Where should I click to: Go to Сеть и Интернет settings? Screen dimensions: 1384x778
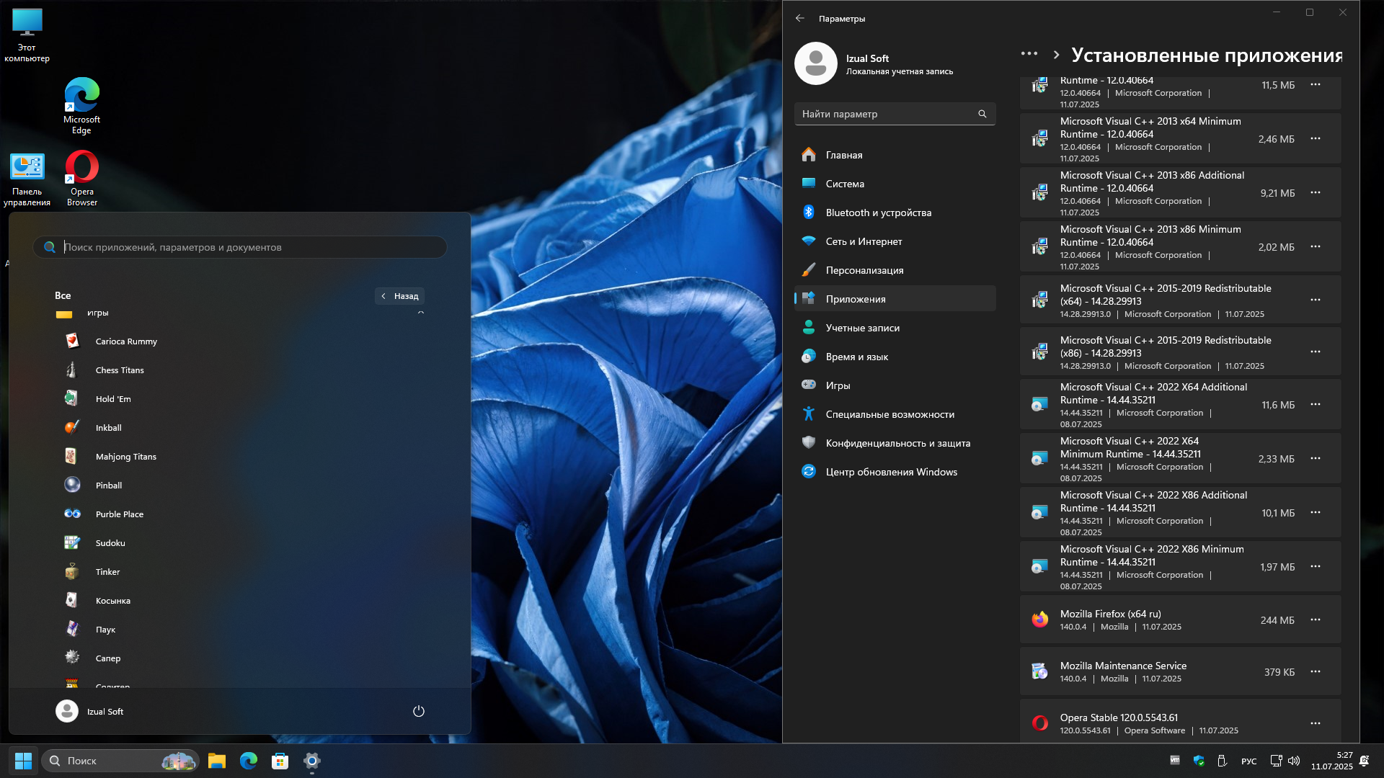(x=895, y=241)
